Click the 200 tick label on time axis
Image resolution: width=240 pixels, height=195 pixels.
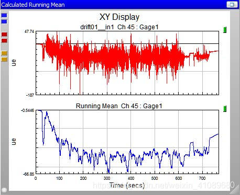point(83,178)
